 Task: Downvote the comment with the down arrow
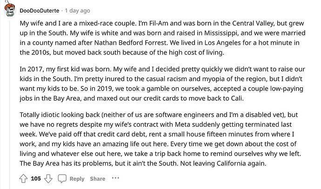48,179
